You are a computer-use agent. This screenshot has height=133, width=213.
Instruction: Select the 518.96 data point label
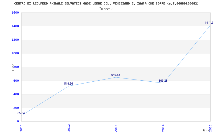tap(68, 84)
